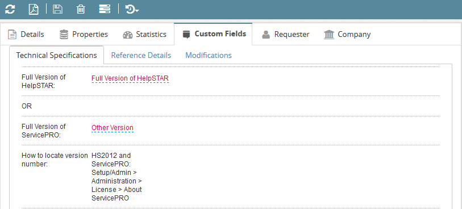This screenshot has width=462, height=209.
Task: Click the Requester person icon
Action: (266, 35)
